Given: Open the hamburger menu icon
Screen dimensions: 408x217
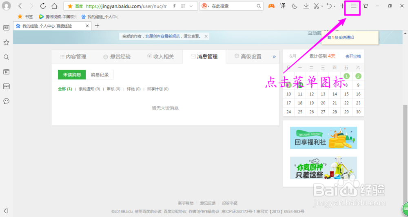Looking at the screenshot, I should [x=354, y=6].
